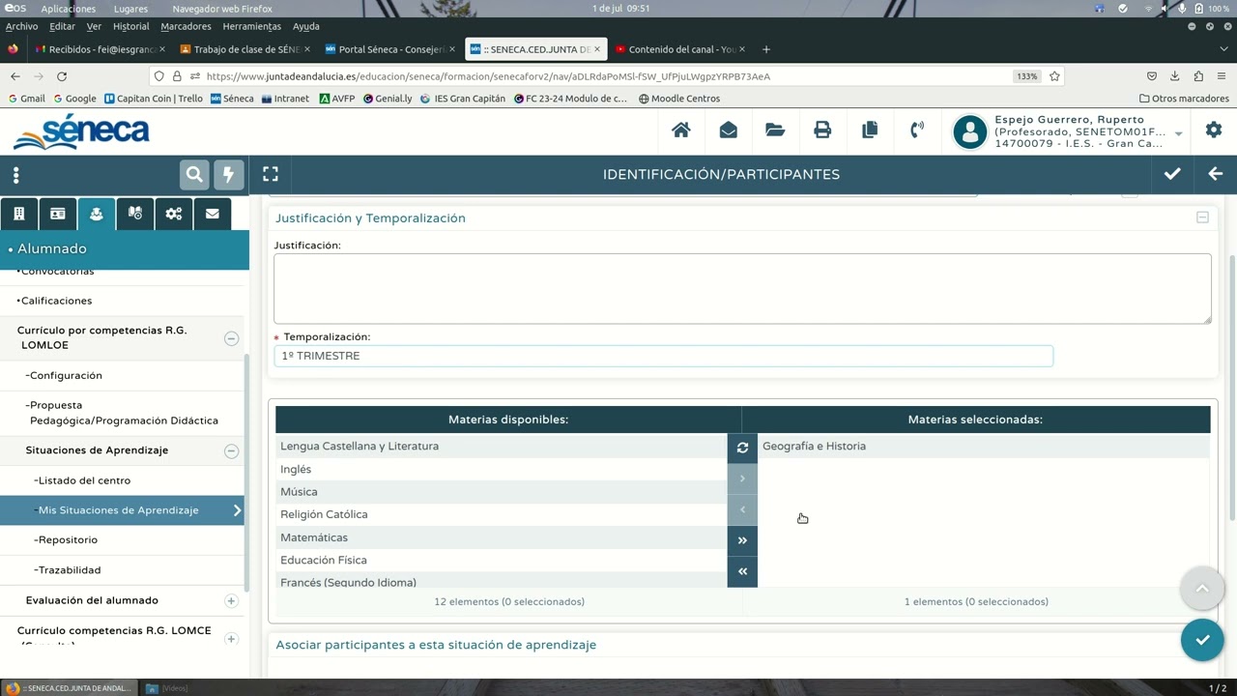The image size is (1237, 696).
Task: Move all subjects right with double arrow
Action: coord(742,540)
